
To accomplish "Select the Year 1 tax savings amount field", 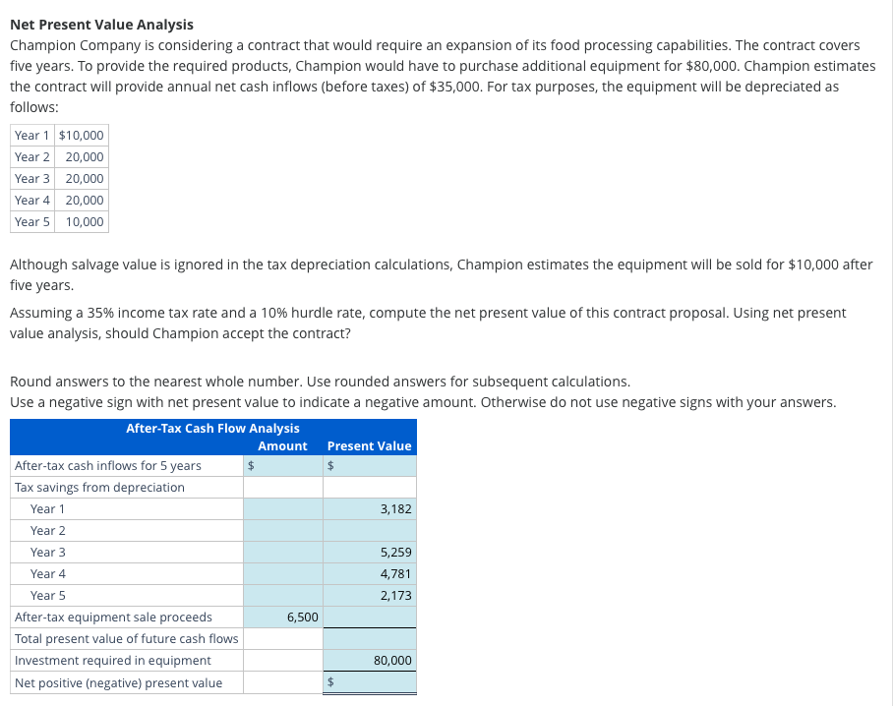I will 283,508.
